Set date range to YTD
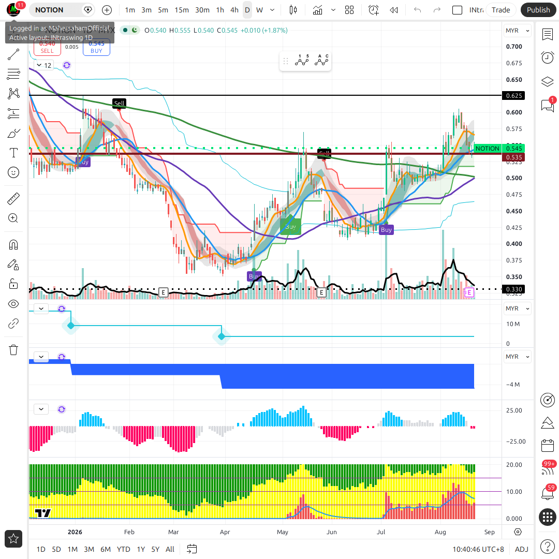The width and height of the screenshot is (559, 559). 124,549
